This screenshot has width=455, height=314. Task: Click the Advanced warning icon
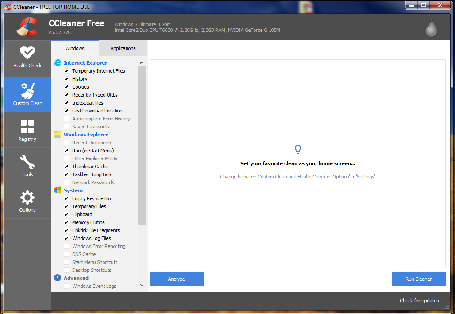[x=58, y=278]
